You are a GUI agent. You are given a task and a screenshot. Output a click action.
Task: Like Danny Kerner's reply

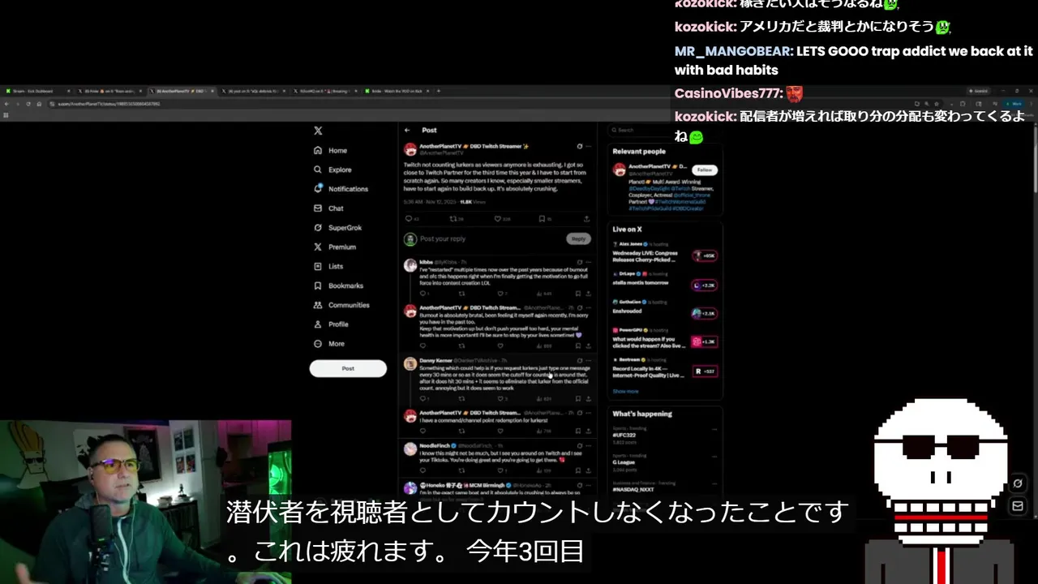pyautogui.click(x=500, y=398)
